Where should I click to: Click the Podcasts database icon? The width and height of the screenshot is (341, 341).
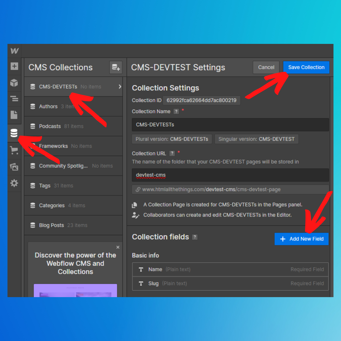(33, 126)
